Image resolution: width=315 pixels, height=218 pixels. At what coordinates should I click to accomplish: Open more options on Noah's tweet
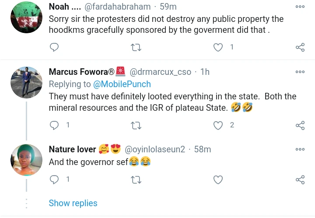coord(300,7)
